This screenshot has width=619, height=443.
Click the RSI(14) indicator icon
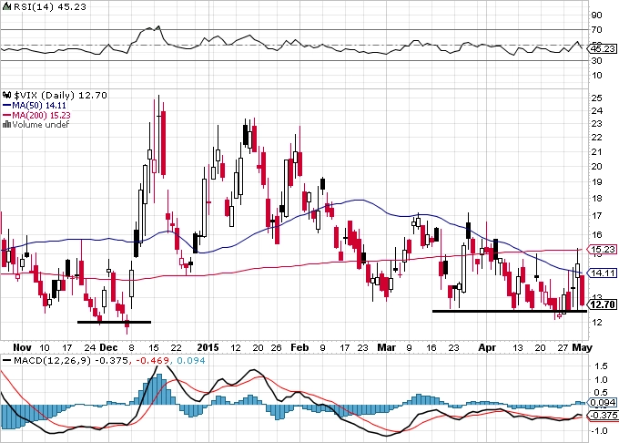point(6,6)
